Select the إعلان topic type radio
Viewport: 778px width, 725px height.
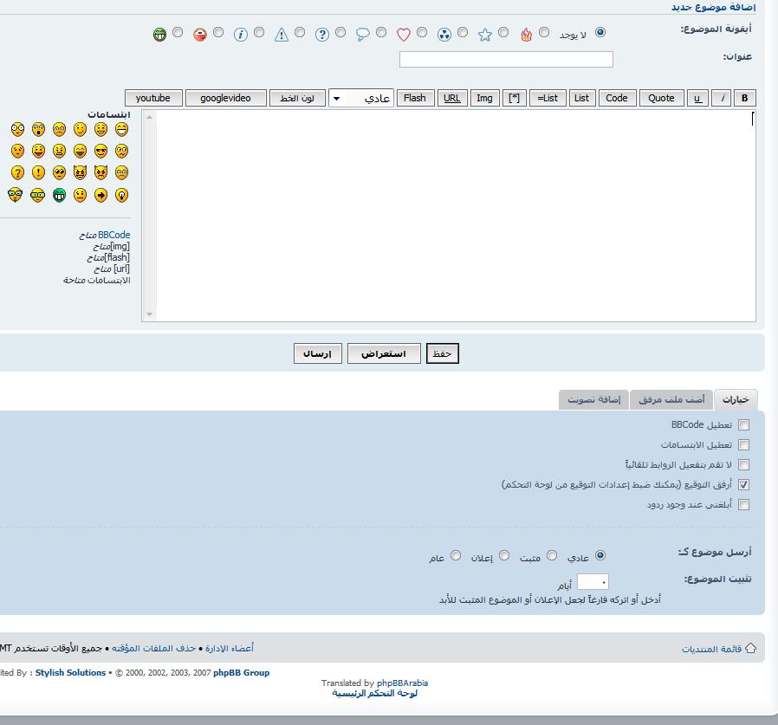[x=503, y=556]
